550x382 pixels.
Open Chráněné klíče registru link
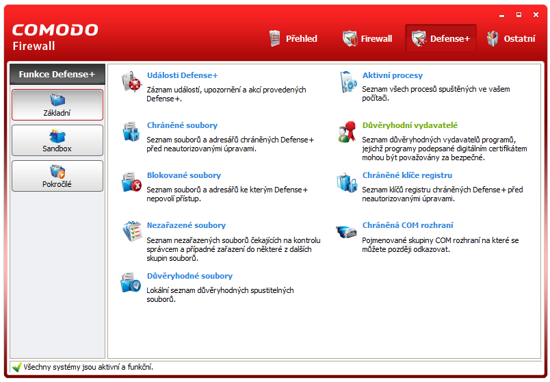pos(407,175)
